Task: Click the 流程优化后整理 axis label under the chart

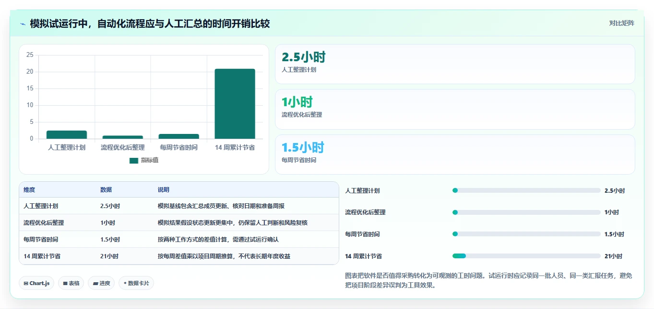Action: [123, 147]
